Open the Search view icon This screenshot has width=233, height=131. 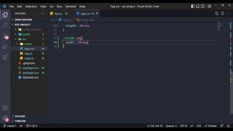point(5,25)
